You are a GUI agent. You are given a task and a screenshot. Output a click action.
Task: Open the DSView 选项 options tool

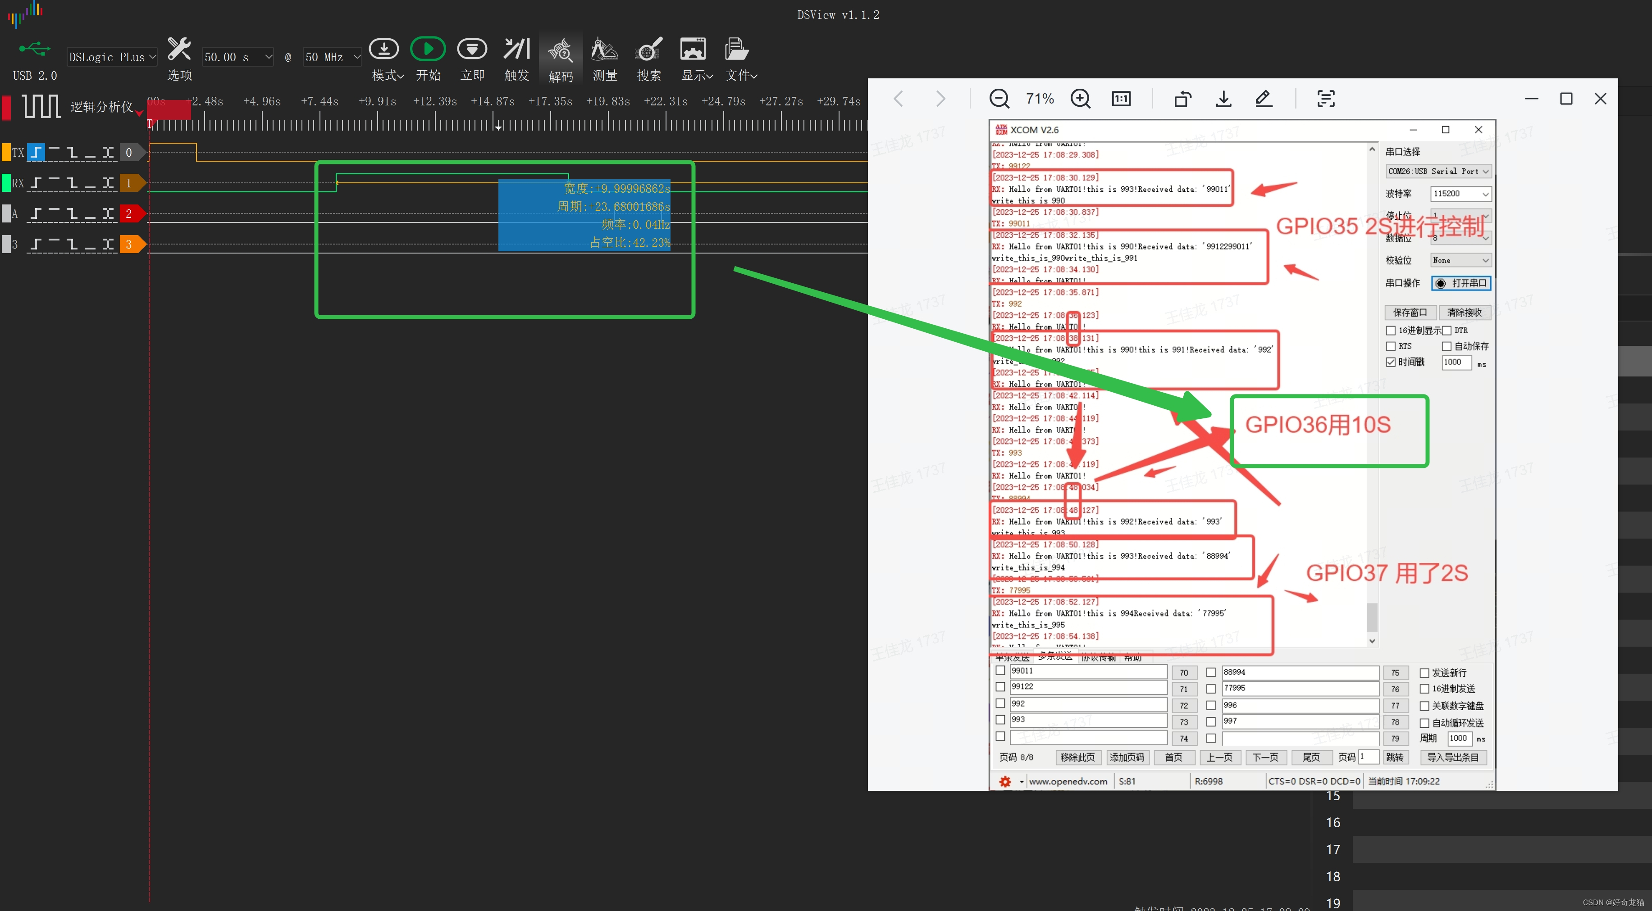pos(179,58)
